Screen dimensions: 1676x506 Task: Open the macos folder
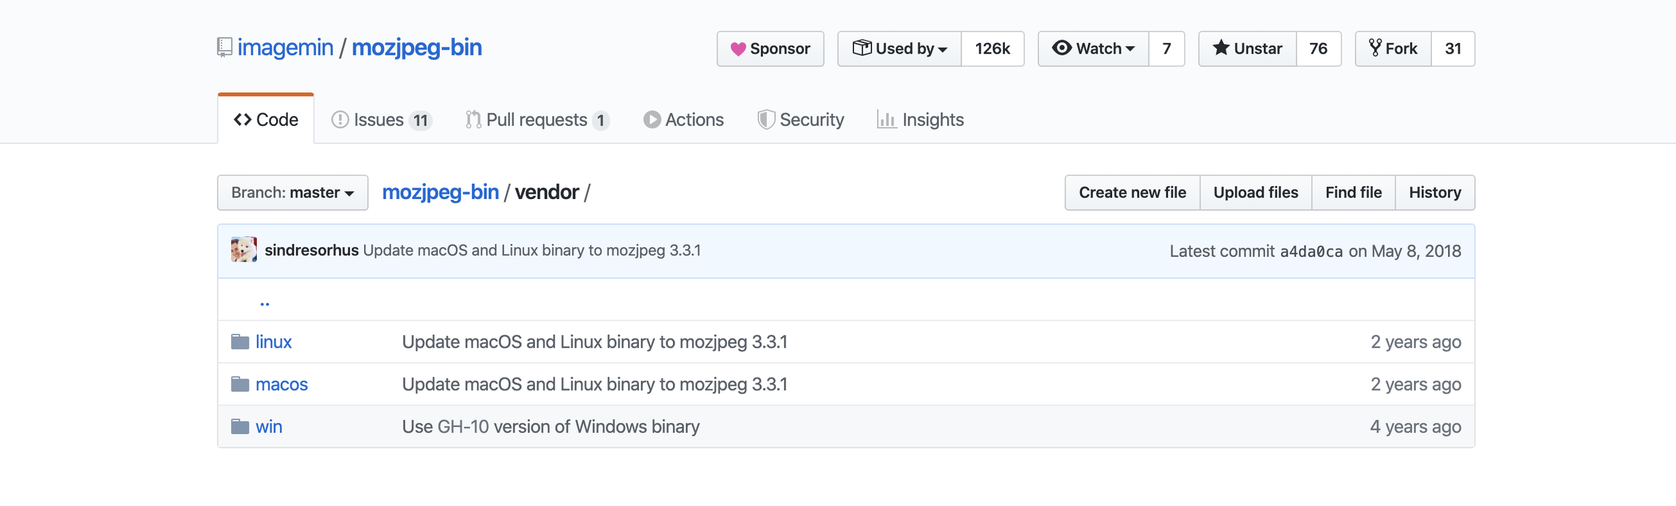(x=282, y=384)
